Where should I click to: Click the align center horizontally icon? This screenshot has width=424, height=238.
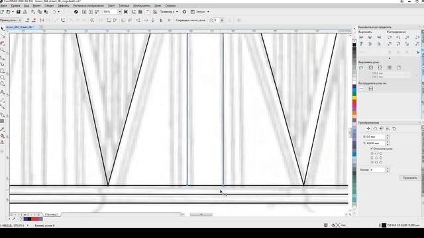370,37
